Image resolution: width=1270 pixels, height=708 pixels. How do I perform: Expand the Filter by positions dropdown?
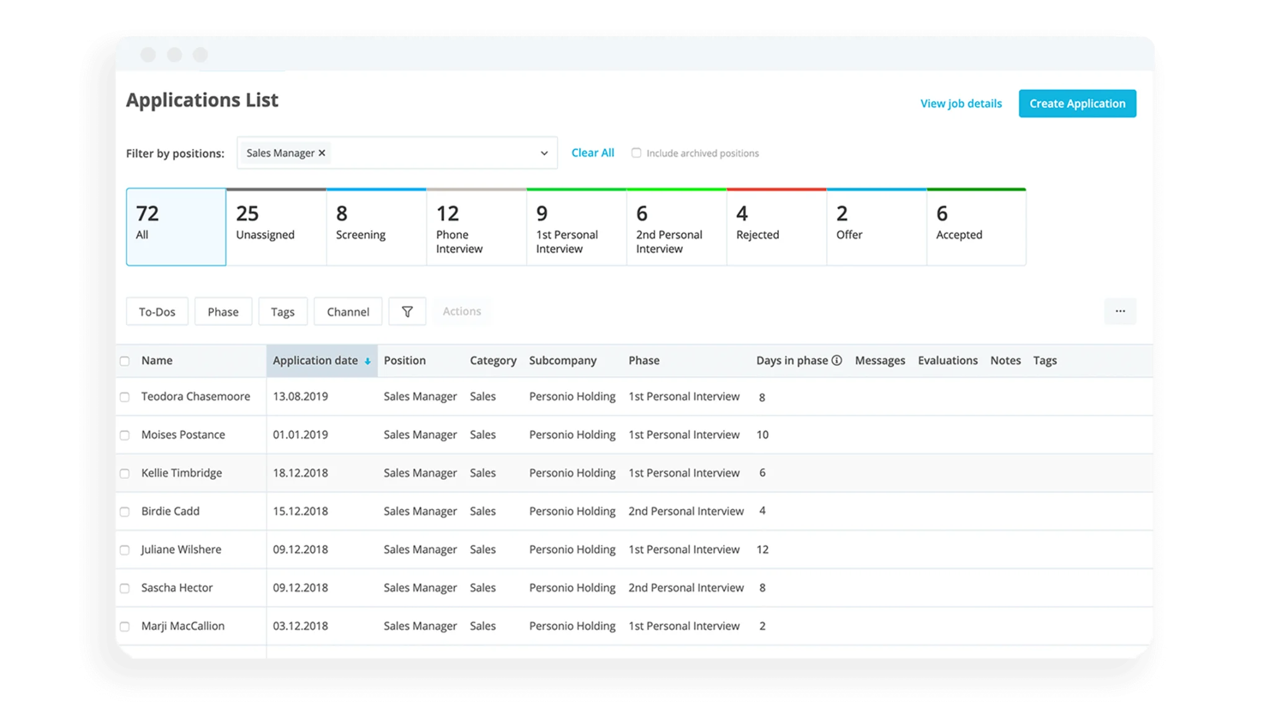[542, 153]
